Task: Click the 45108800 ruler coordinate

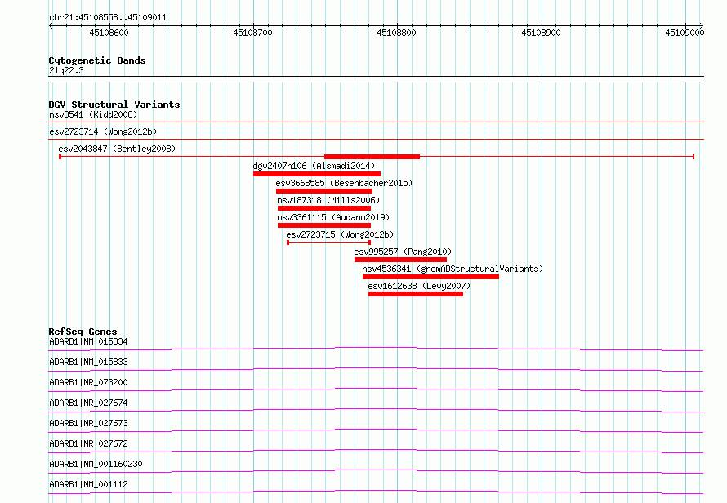Action: 396,33
